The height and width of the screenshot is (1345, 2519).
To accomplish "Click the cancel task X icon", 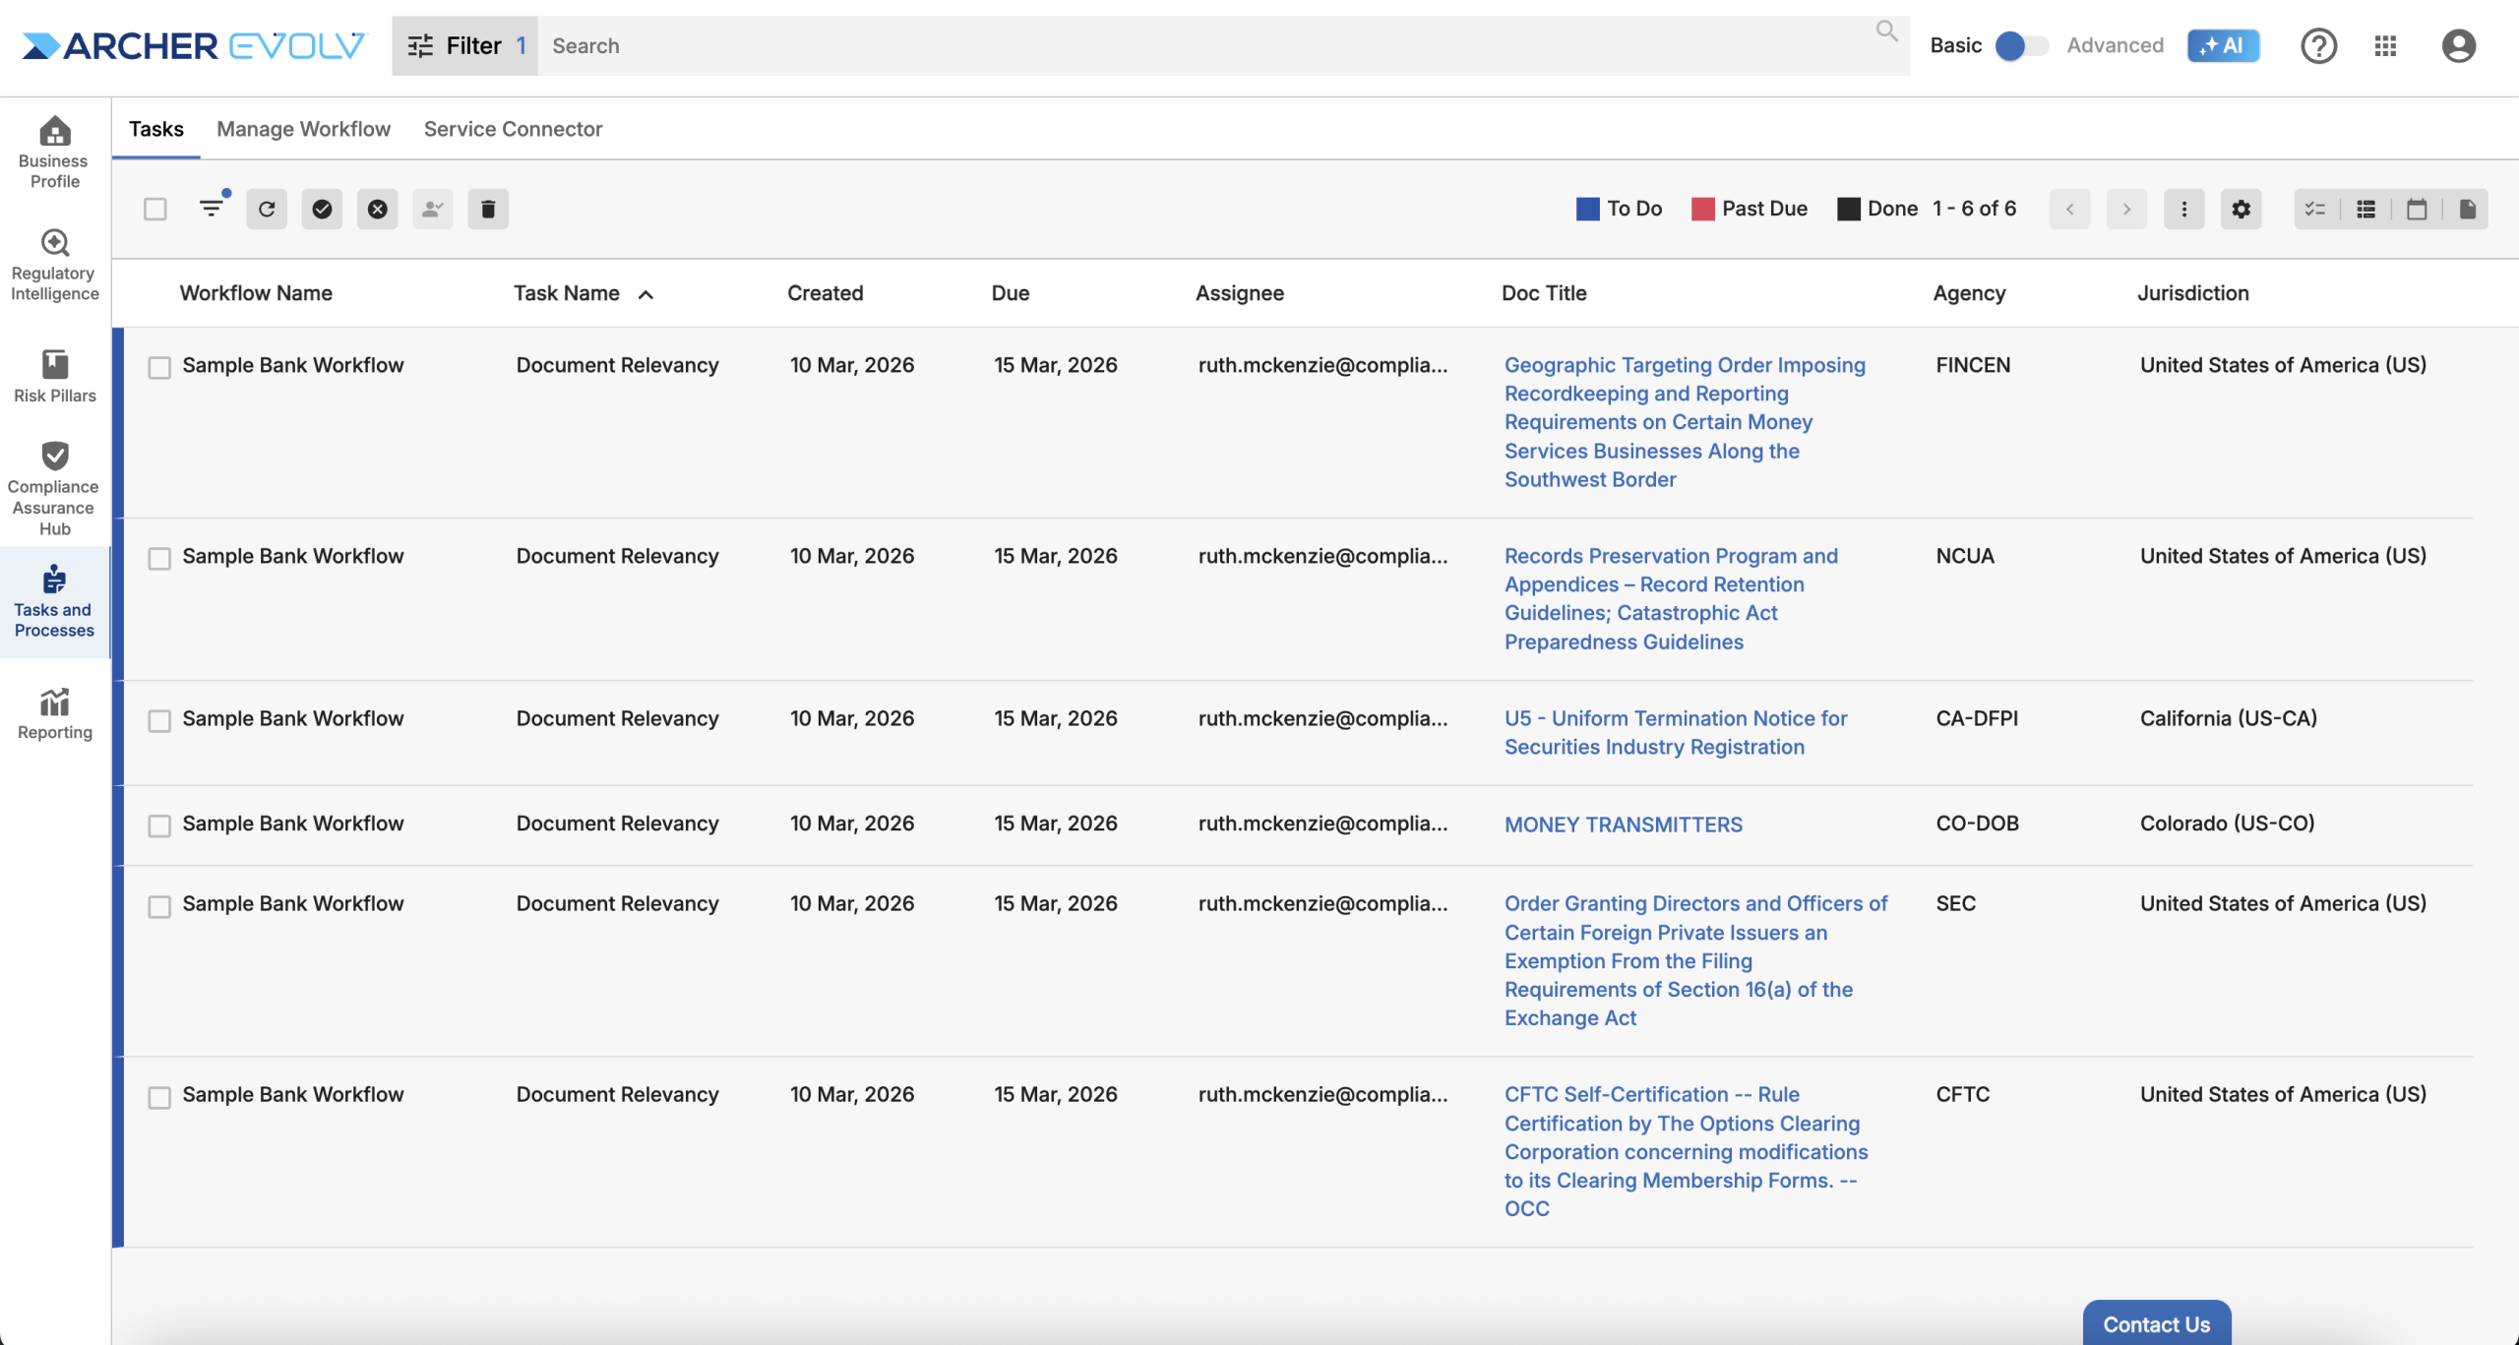I will click(x=378, y=209).
